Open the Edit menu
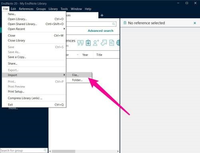The image size is (200, 153). (13, 9)
